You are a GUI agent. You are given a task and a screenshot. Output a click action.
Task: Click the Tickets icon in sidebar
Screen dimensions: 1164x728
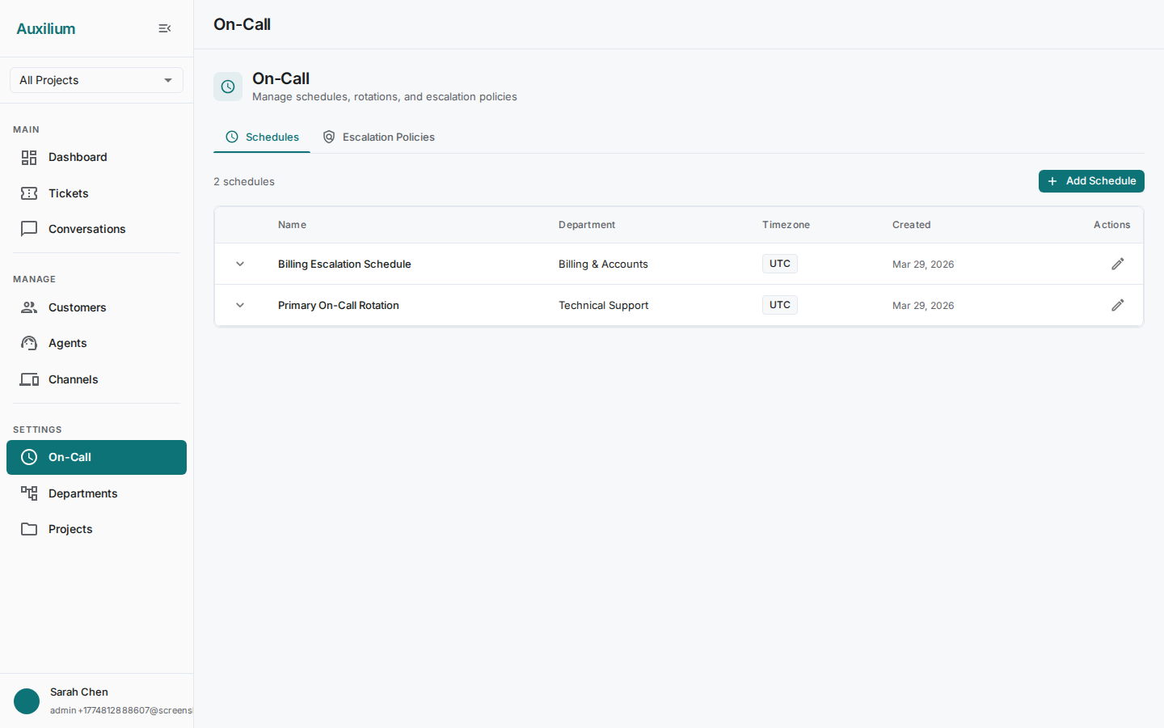tap(29, 193)
